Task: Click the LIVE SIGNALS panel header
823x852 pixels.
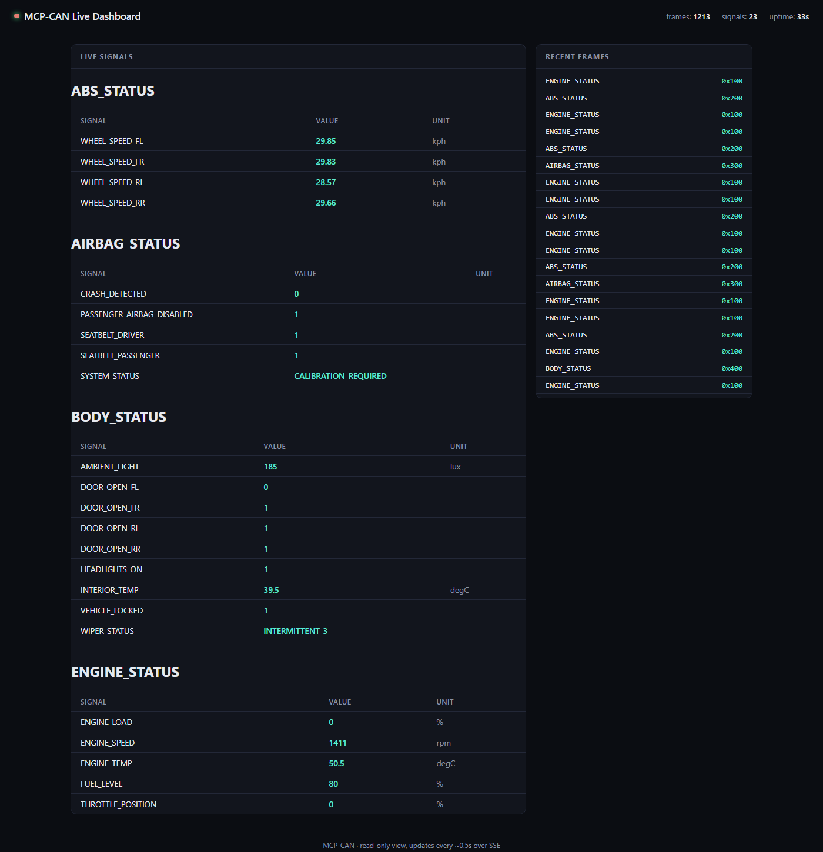Action: tap(298, 57)
